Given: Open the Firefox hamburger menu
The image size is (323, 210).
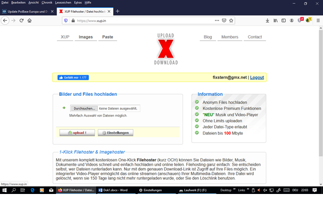Looking at the screenshot, I should (318, 21).
